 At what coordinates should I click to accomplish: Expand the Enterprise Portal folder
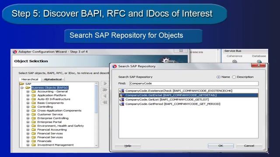(x=28, y=122)
